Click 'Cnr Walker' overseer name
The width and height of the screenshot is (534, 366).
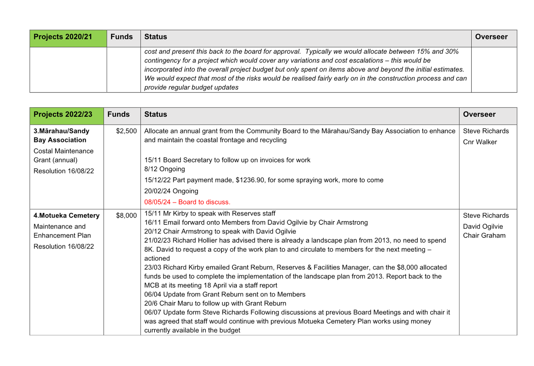click(x=480, y=142)
